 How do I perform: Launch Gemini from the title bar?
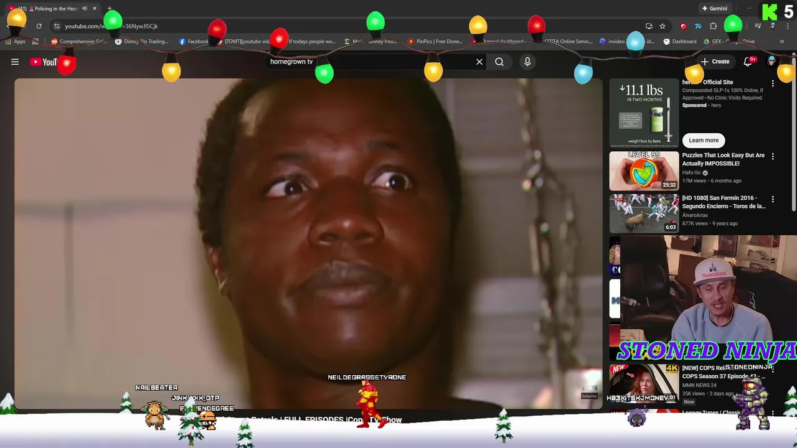(x=714, y=9)
